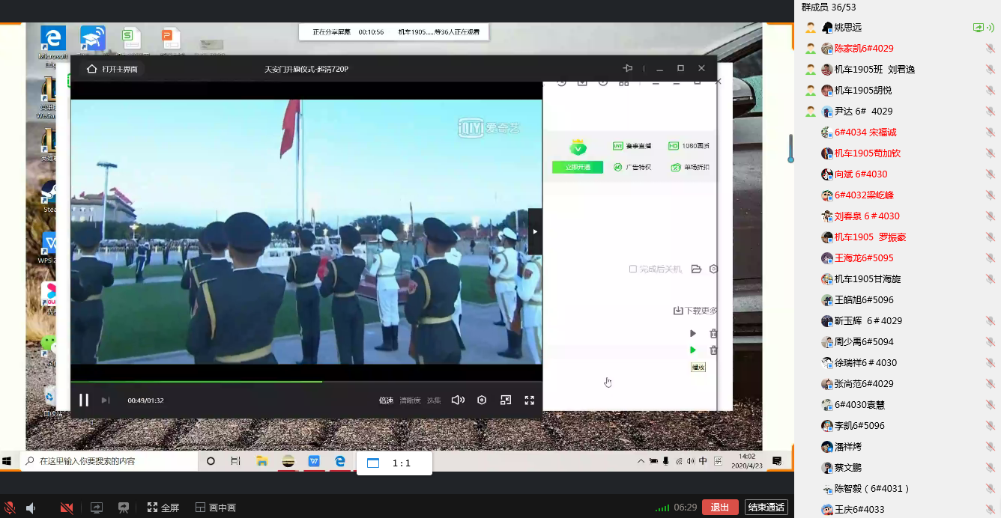The width and height of the screenshot is (1001, 518).
Task: Open the taskbar clock showing 14:02
Action: tap(747, 460)
